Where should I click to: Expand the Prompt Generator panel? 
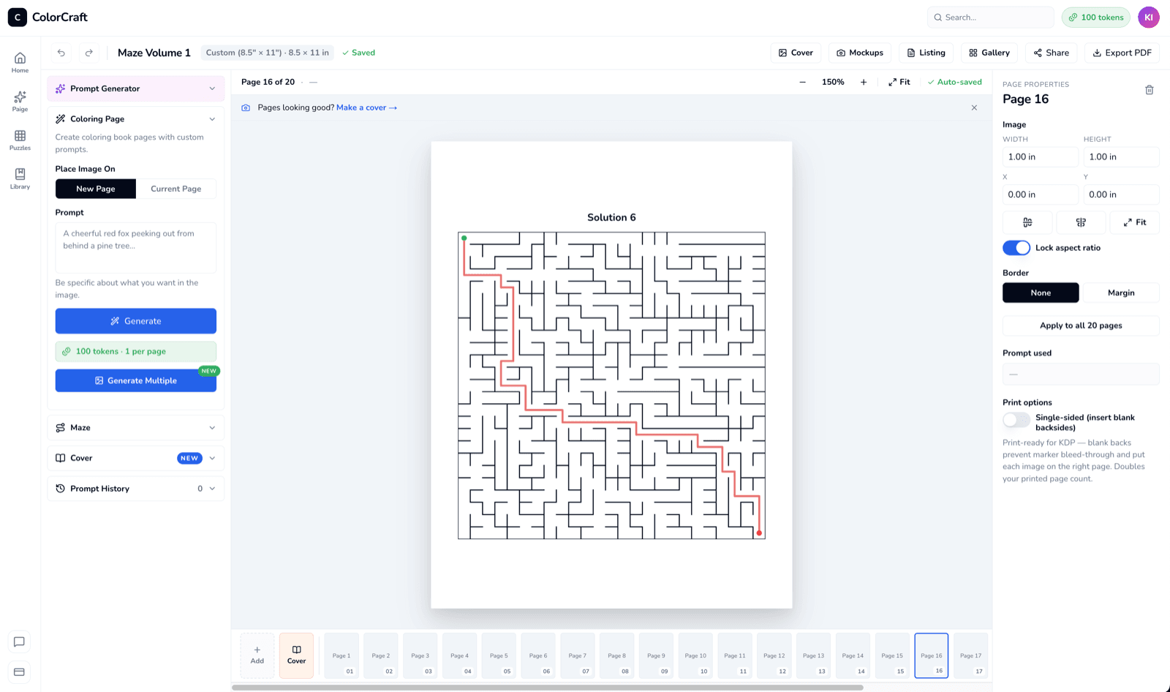136,89
